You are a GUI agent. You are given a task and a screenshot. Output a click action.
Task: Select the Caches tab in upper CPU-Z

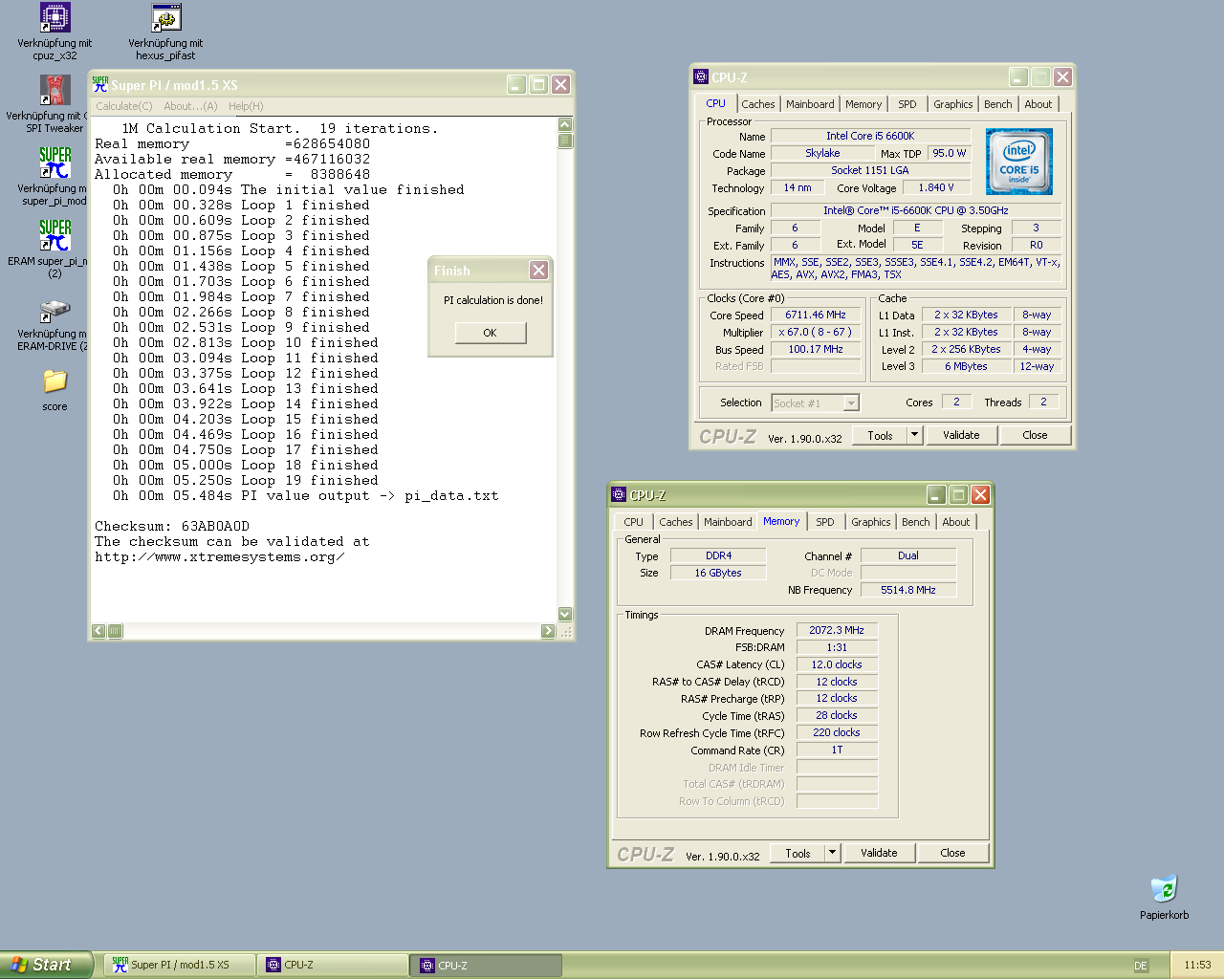pos(758,104)
